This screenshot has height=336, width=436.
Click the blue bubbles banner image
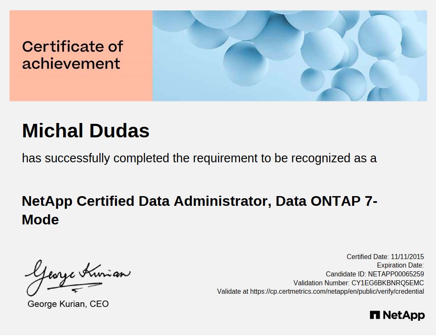click(x=289, y=56)
